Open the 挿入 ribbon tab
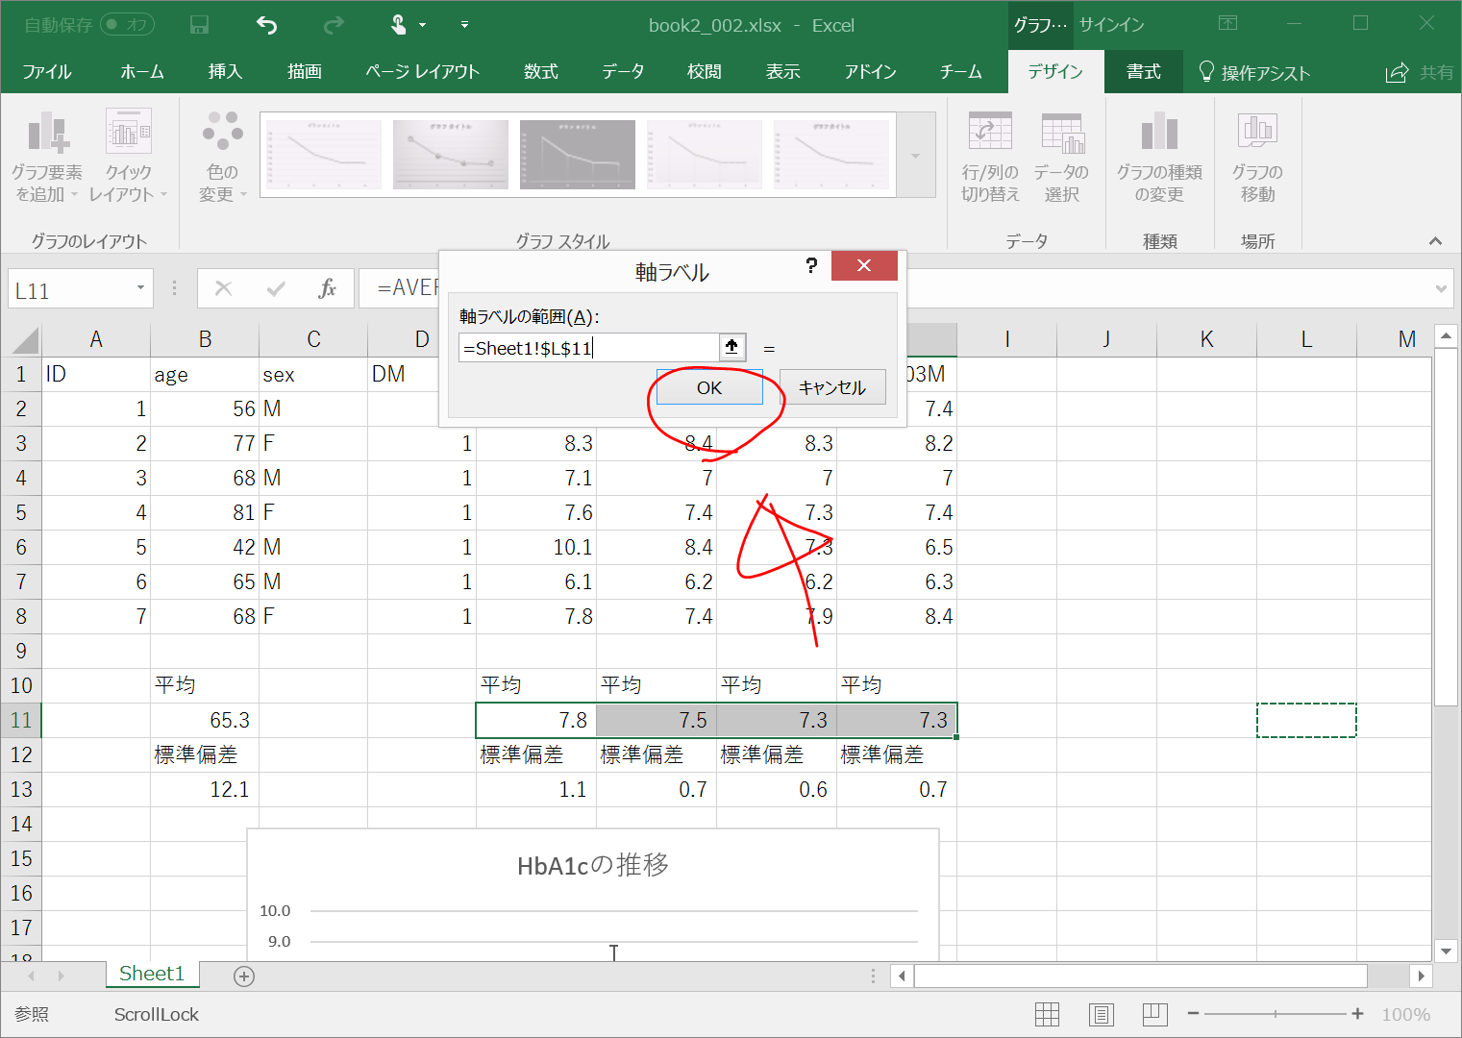 pos(225,72)
